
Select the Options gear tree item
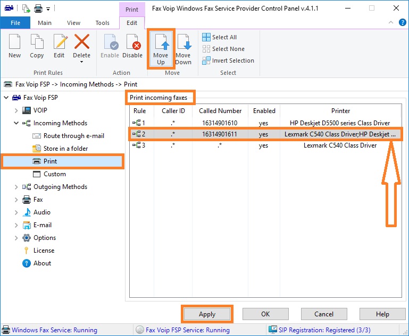[39, 238]
